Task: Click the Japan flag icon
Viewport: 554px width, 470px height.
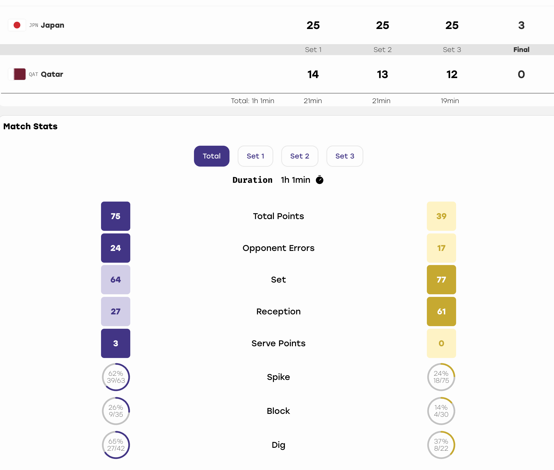Action: coord(17,25)
